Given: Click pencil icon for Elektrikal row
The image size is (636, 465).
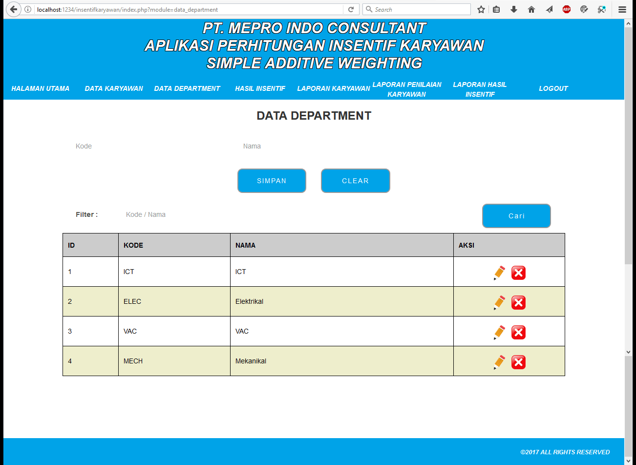Looking at the screenshot, I should coord(499,302).
